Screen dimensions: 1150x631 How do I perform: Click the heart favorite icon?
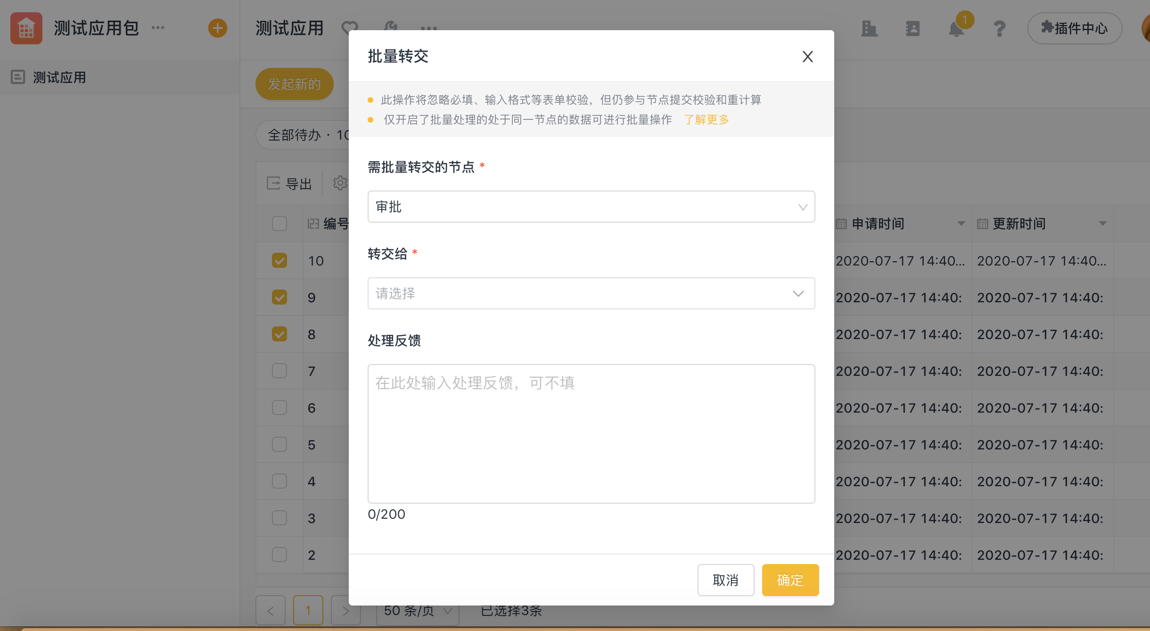(x=350, y=28)
